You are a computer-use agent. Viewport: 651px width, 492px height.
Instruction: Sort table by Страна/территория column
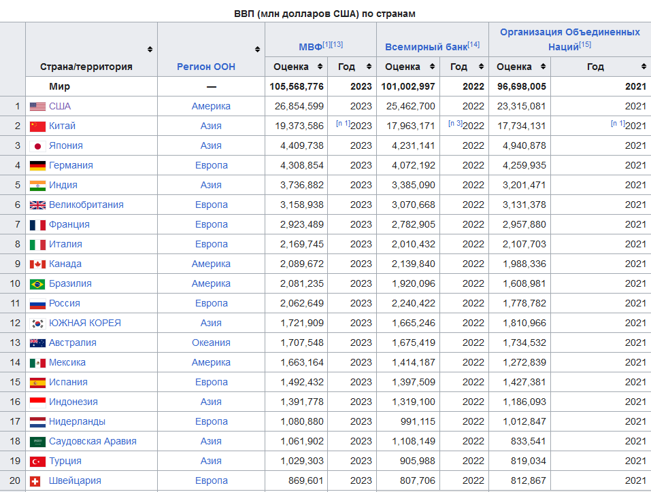[x=150, y=50]
